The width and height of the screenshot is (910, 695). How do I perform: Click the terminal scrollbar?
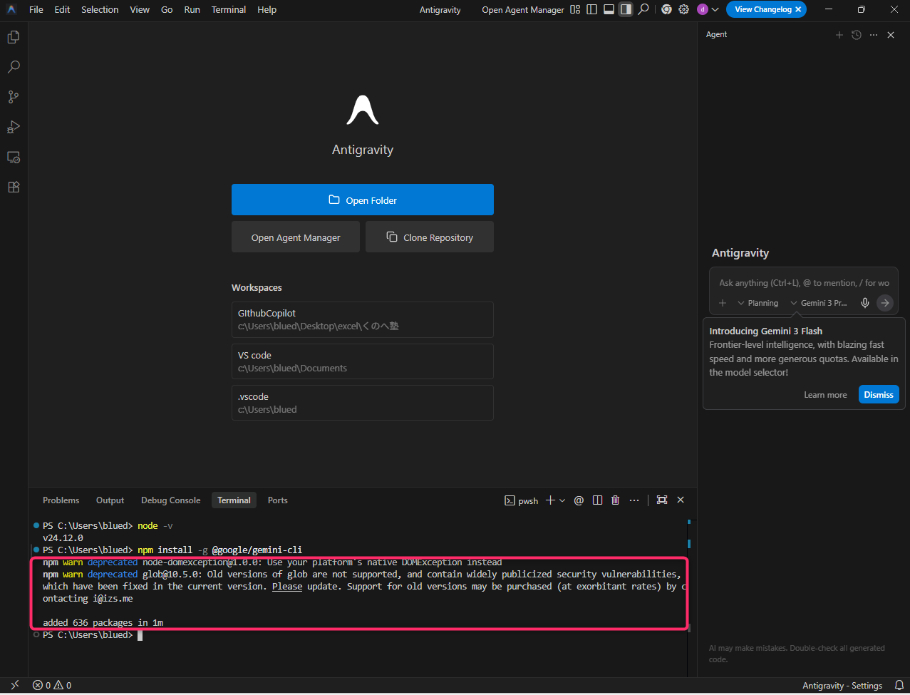689,544
